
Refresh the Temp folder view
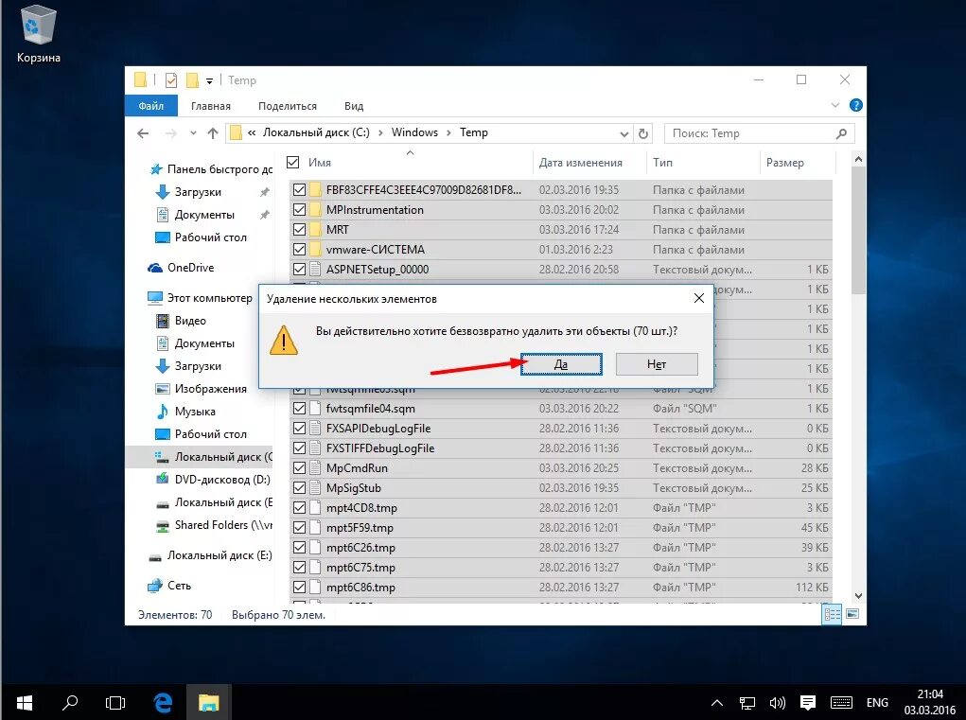(x=643, y=133)
